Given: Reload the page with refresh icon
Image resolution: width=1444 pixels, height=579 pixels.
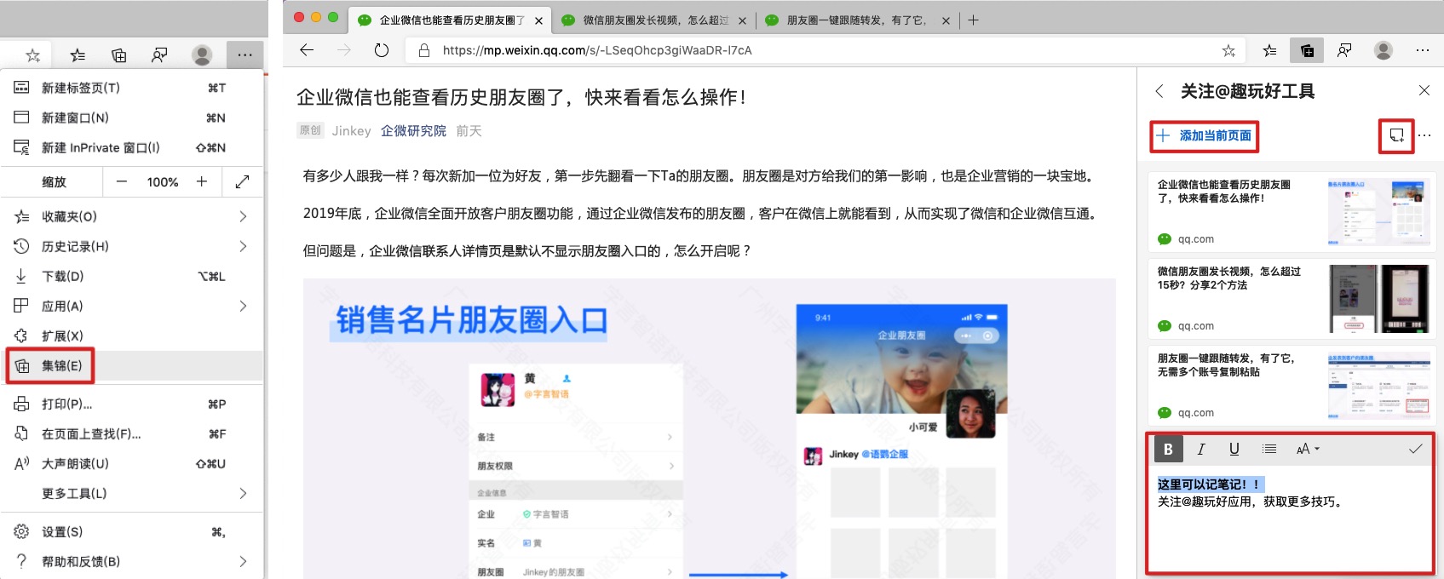Looking at the screenshot, I should [382, 50].
